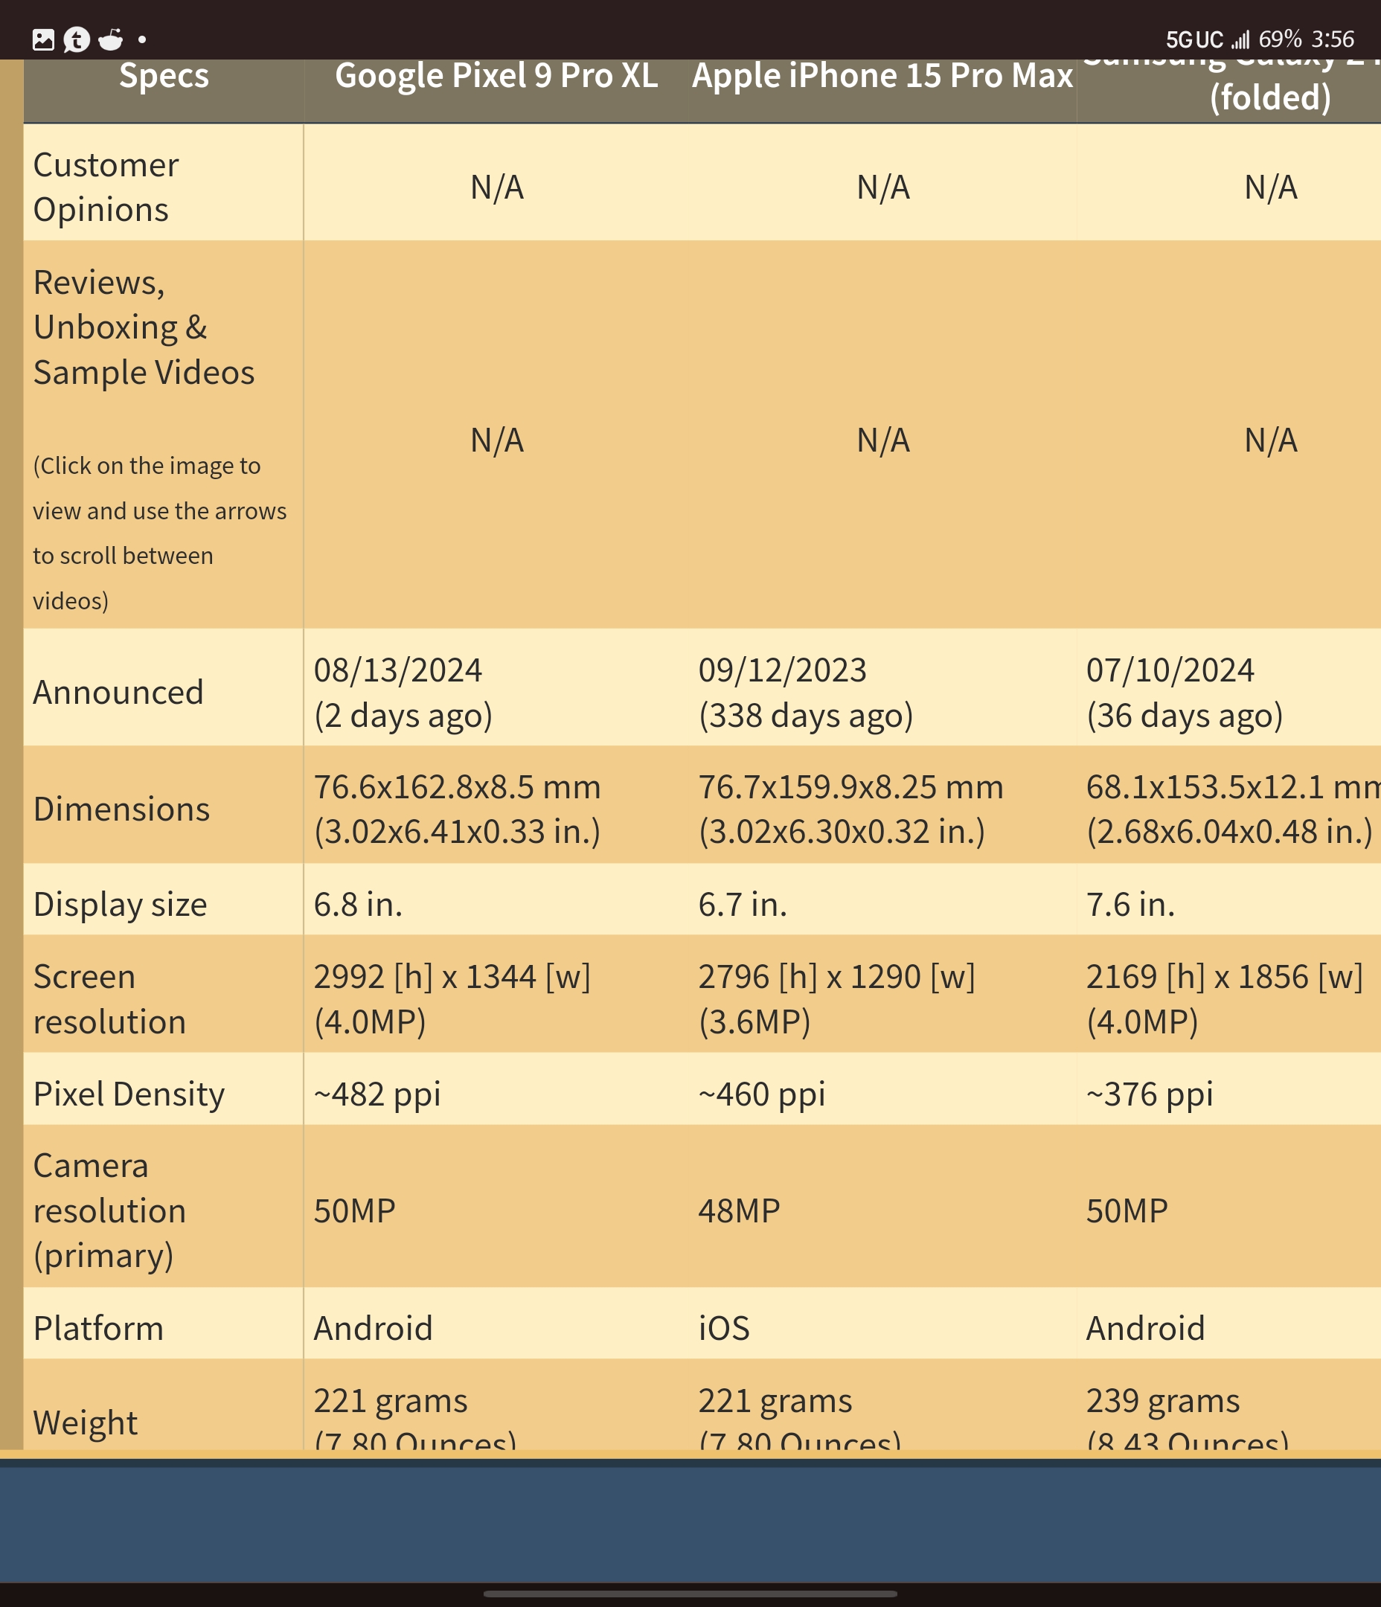
Task: Tap the Reddit notification icon in status bar
Action: pos(111,39)
